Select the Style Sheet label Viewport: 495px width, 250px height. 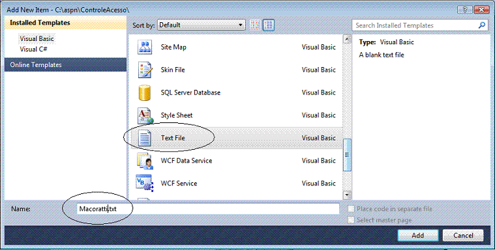click(177, 115)
